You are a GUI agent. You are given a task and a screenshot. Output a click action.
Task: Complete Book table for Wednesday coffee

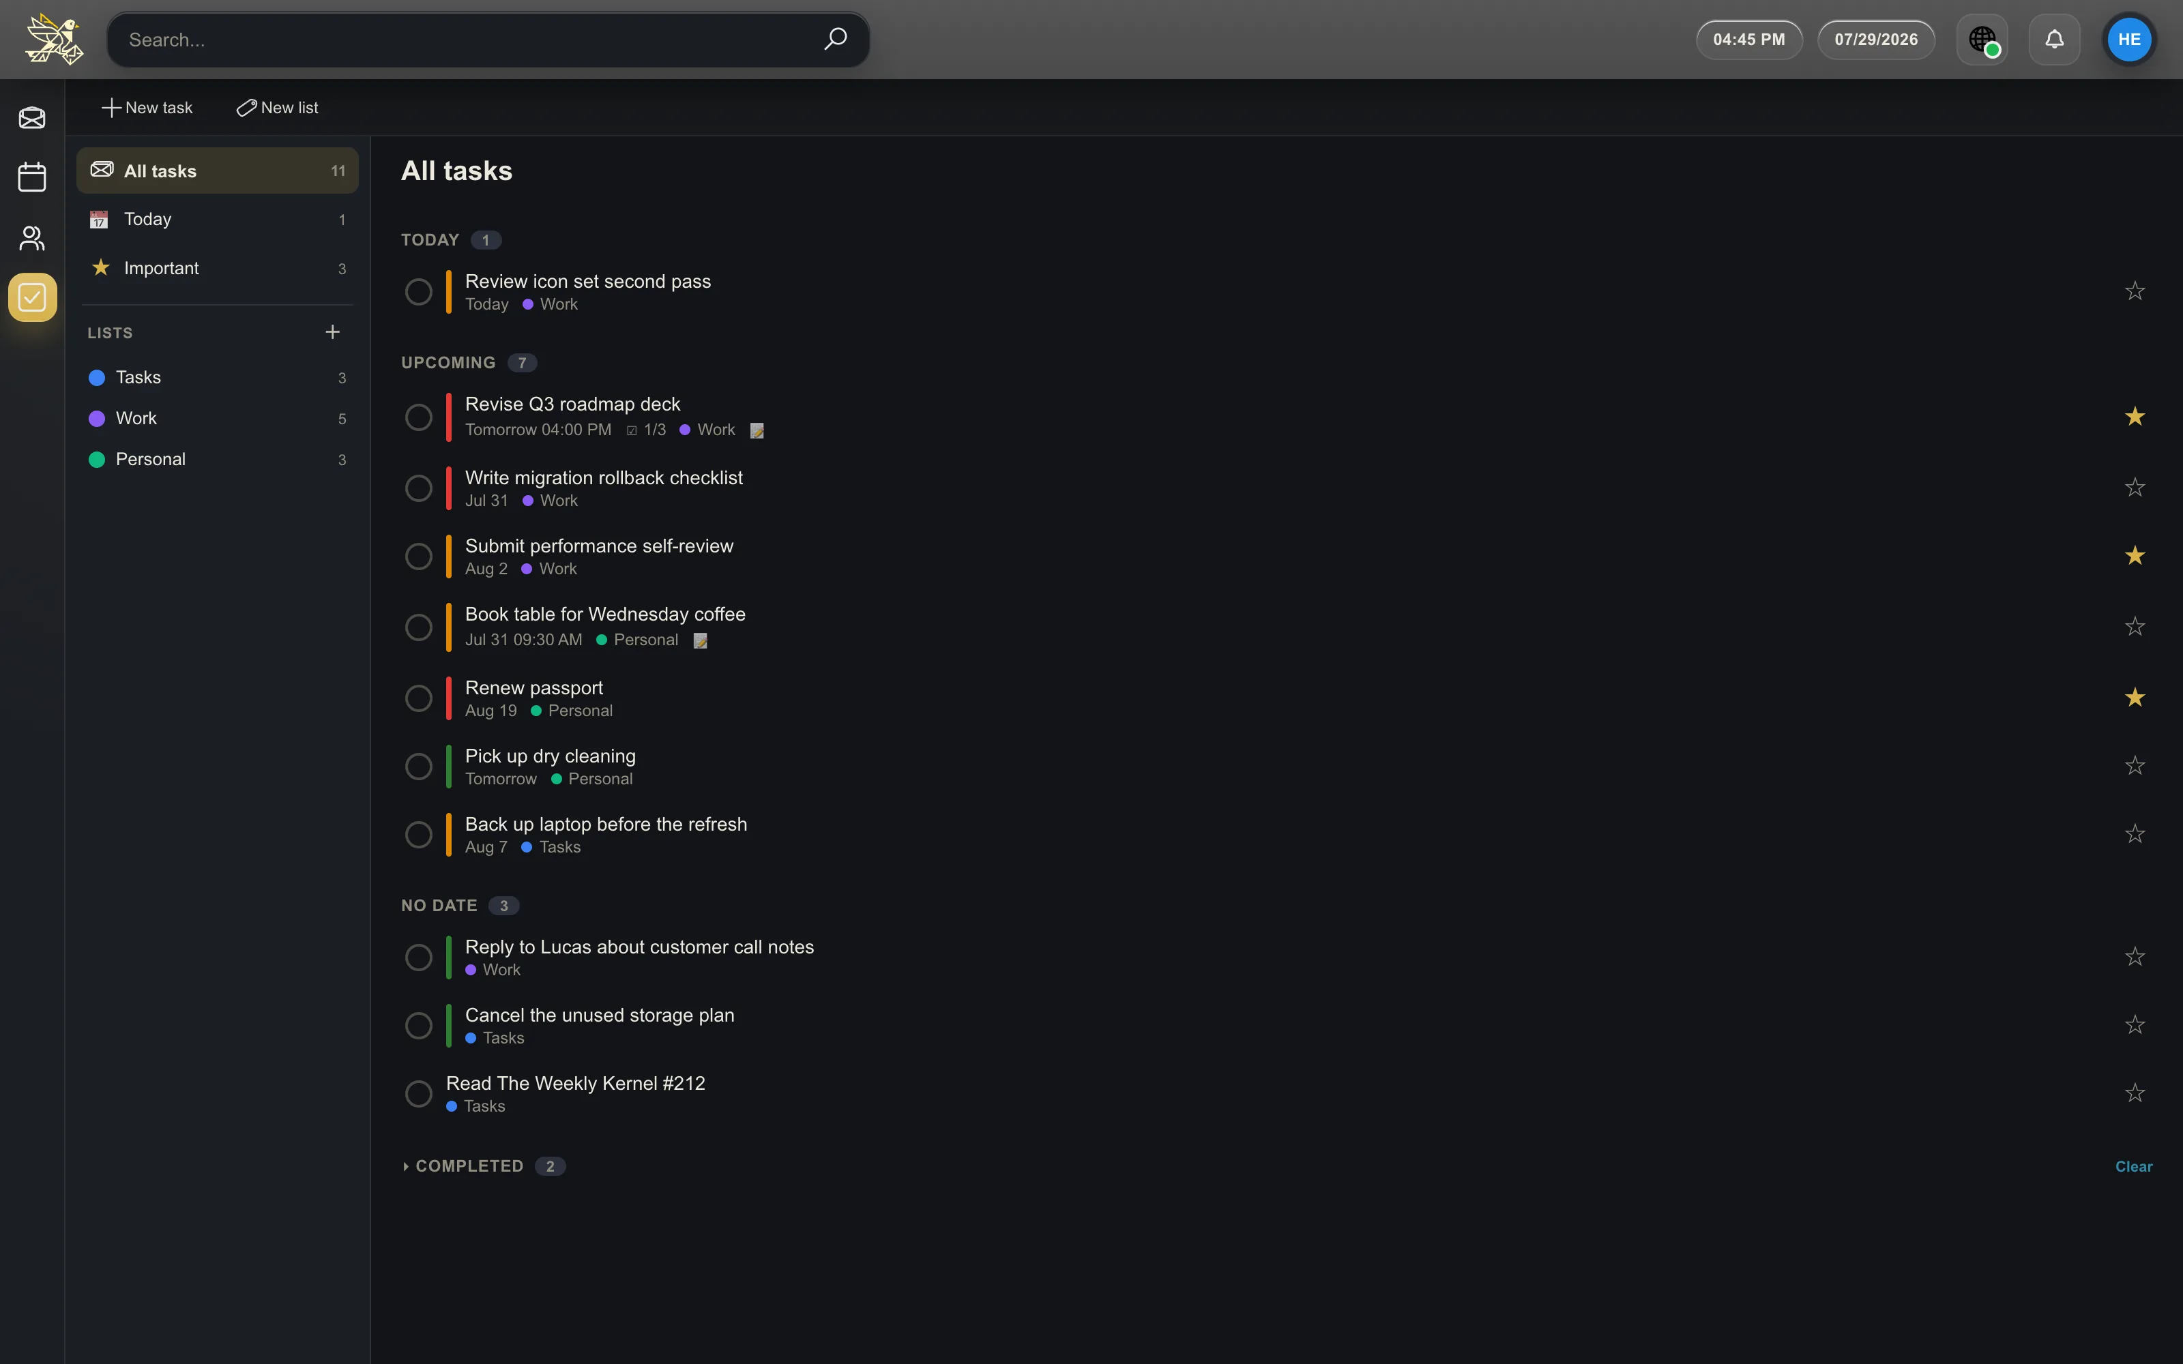click(419, 627)
